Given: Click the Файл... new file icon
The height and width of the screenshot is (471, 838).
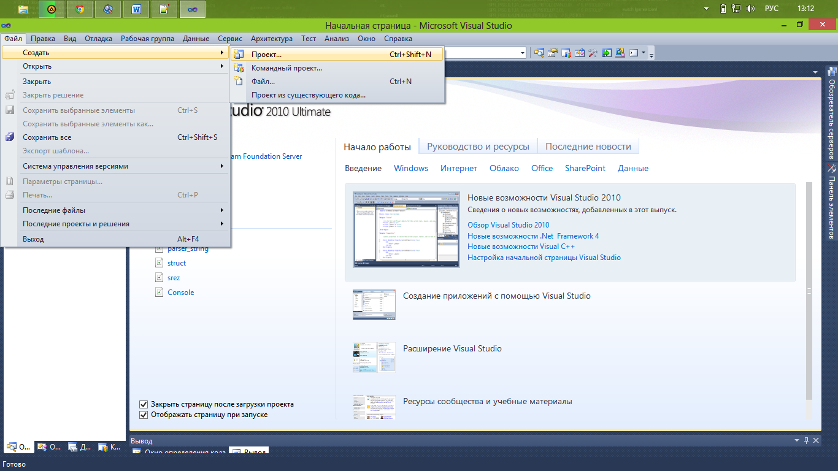Looking at the screenshot, I should [x=239, y=81].
